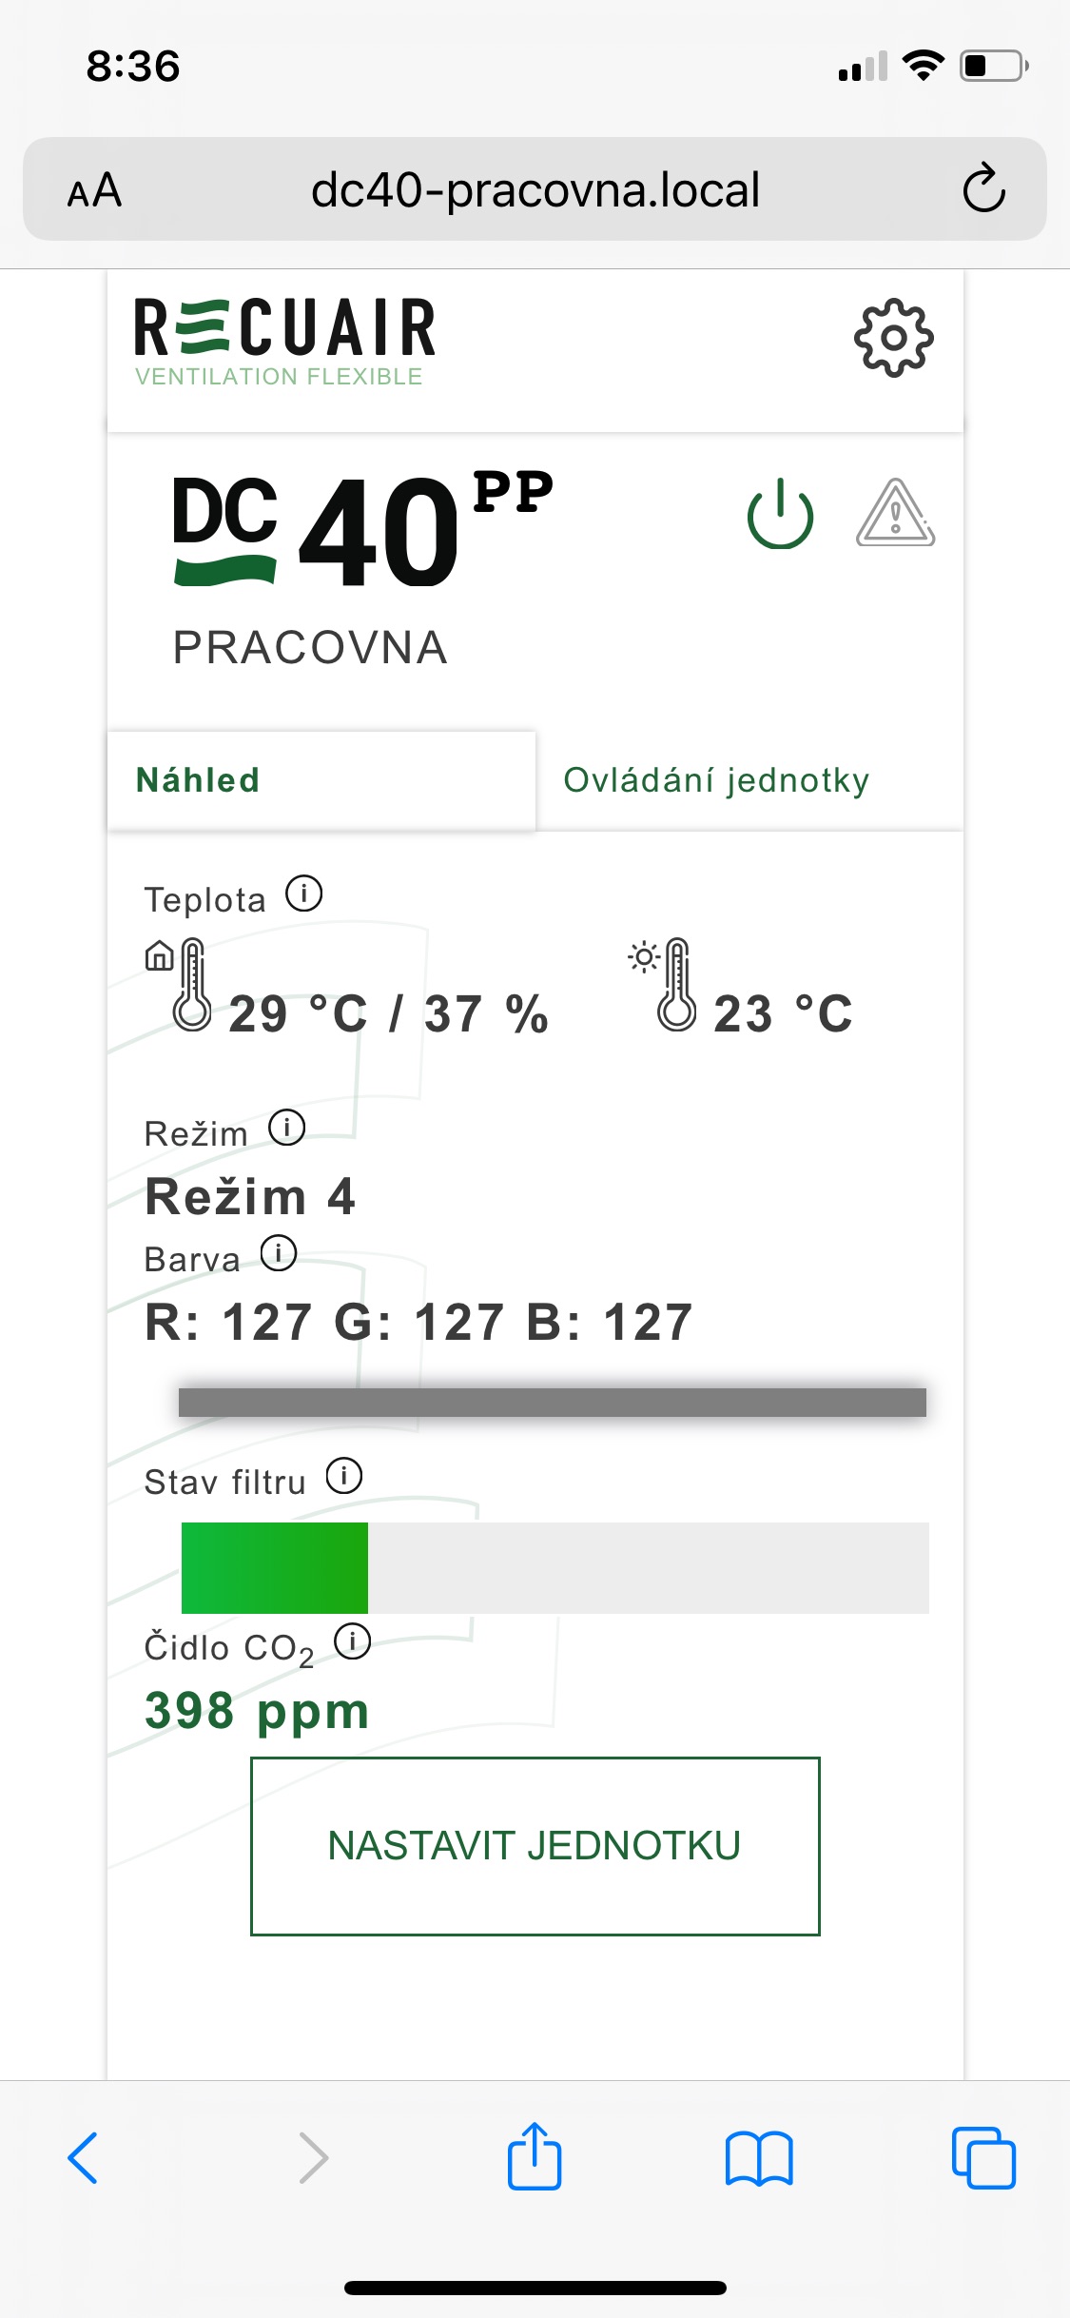Open the AA text size menu
Image resolution: width=1070 pixels, height=2318 pixels.
[x=94, y=190]
